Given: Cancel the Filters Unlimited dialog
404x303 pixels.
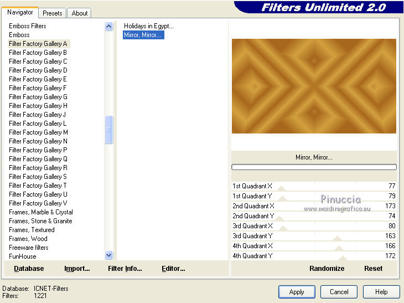Looking at the screenshot, I should click(x=339, y=292).
